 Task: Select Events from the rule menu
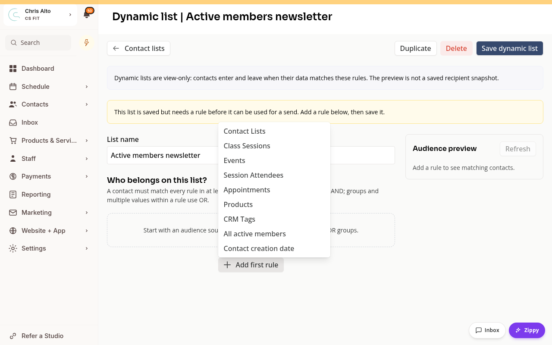pyautogui.click(x=274, y=160)
